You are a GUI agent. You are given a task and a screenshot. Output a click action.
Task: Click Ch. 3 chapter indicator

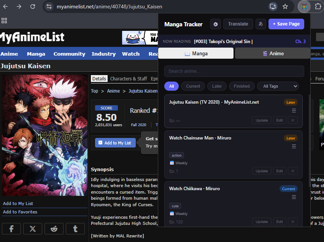pos(300,42)
